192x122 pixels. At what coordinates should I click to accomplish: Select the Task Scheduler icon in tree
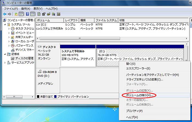pyautogui.click(x=13, y=29)
